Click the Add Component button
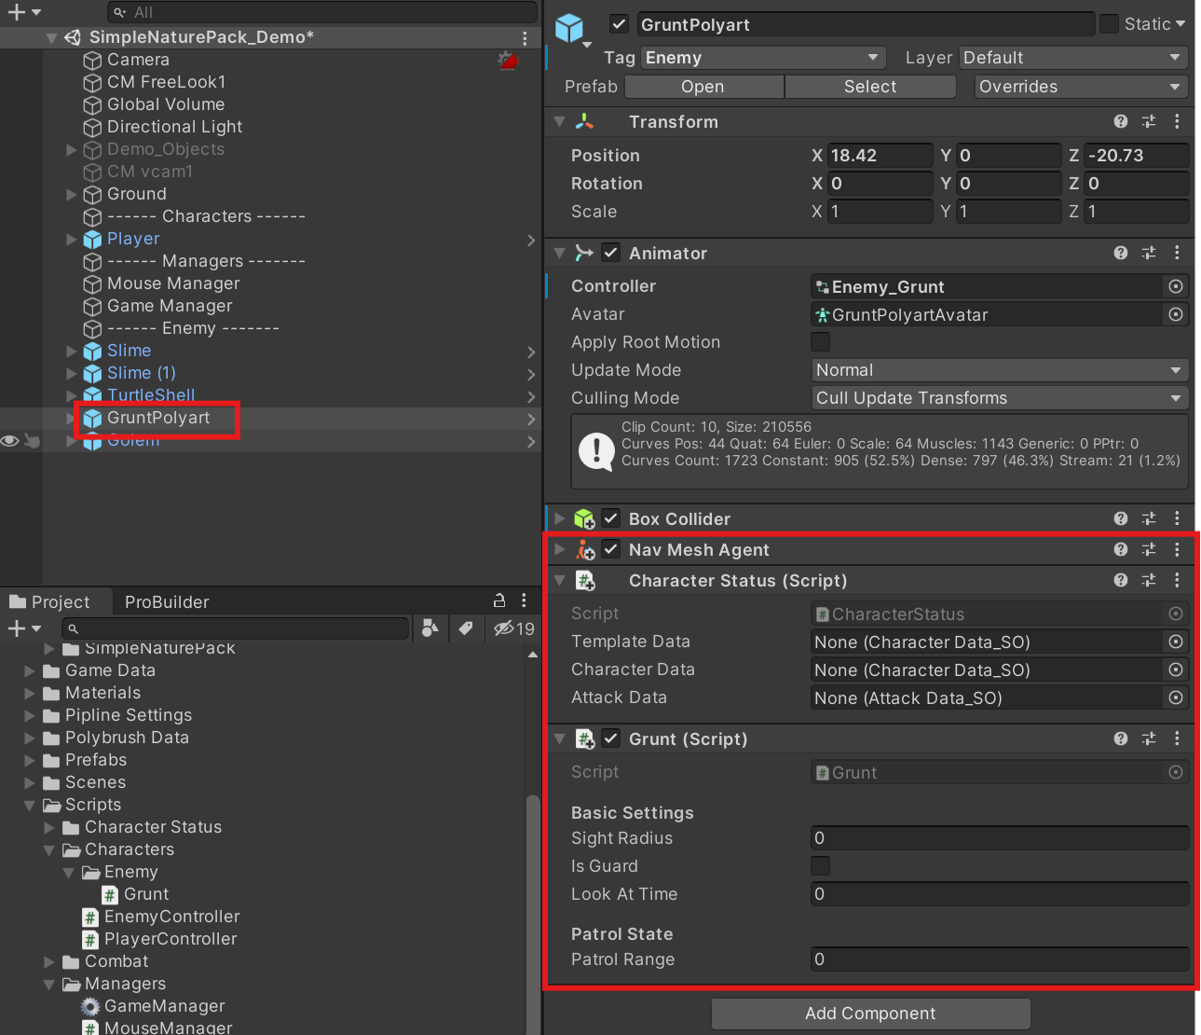Screen dimensions: 1201x1035 870,1014
